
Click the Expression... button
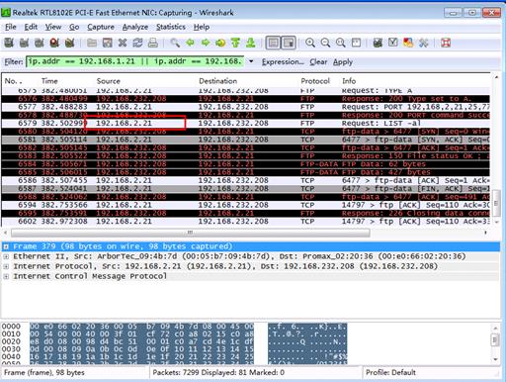tap(283, 61)
